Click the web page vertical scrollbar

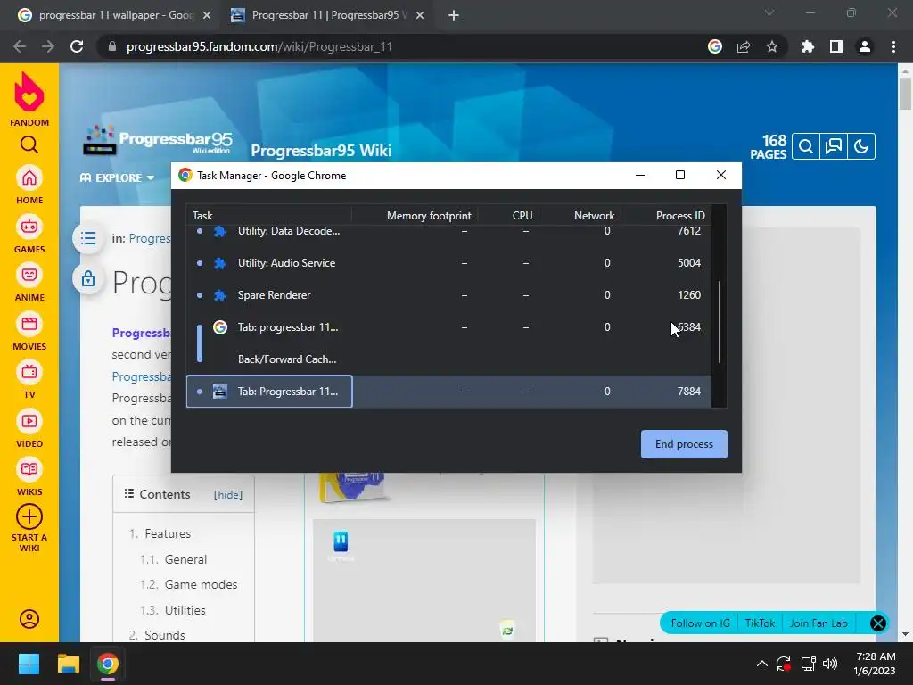(x=905, y=93)
